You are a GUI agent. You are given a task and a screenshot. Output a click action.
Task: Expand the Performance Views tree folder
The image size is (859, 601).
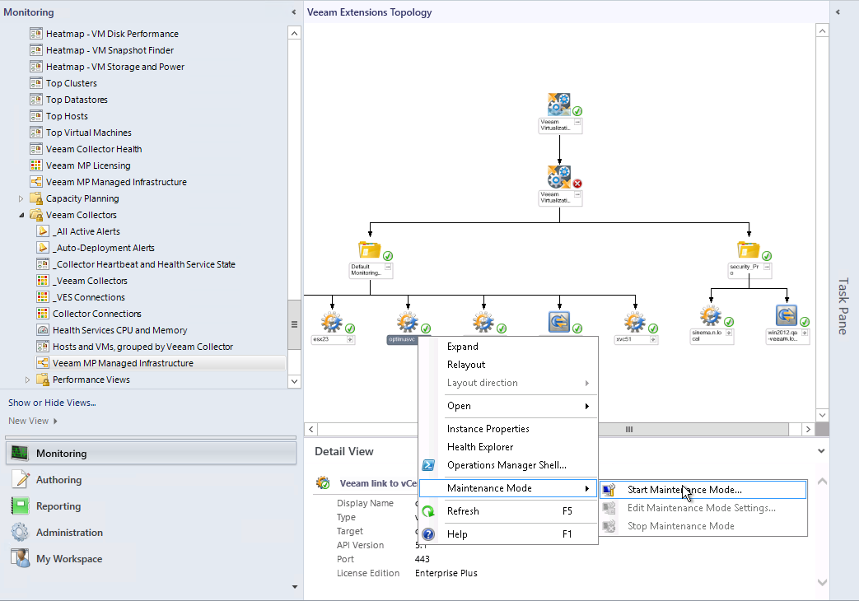pos(27,379)
